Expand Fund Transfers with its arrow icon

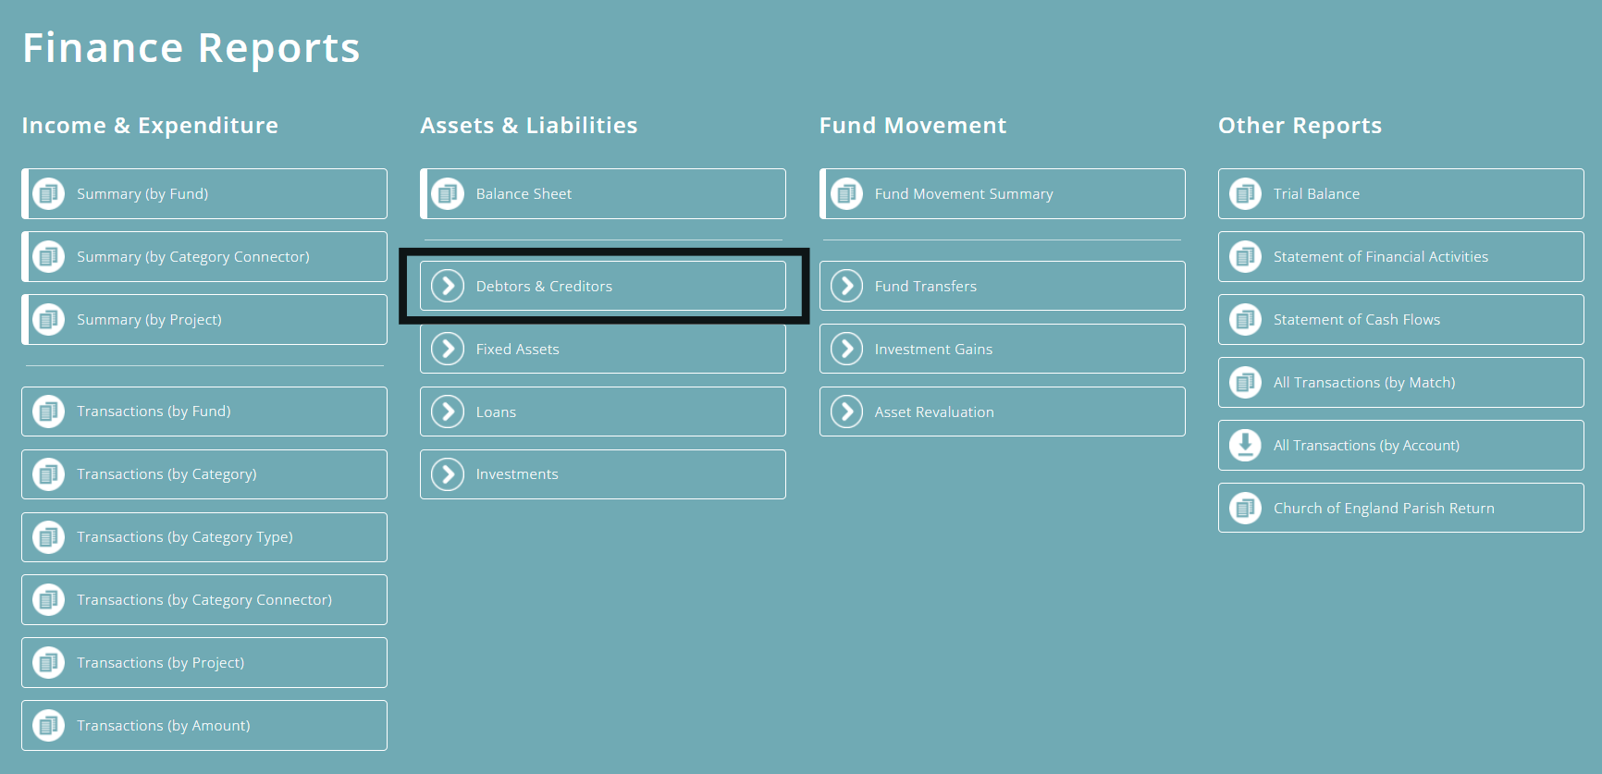pos(845,286)
